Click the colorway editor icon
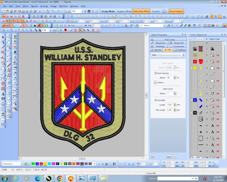 coord(26,164)
